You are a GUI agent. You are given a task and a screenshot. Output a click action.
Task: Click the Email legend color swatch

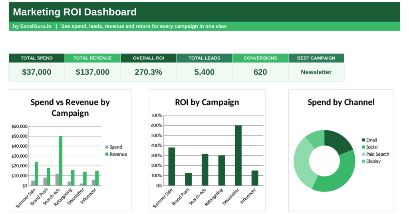point(363,140)
